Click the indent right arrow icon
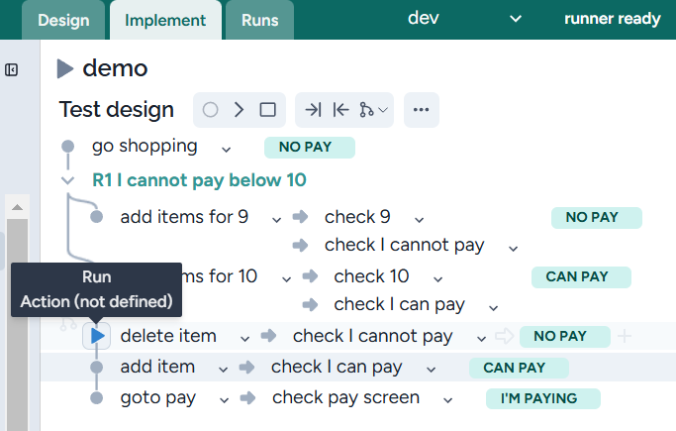This screenshot has width=676, height=431. (313, 110)
